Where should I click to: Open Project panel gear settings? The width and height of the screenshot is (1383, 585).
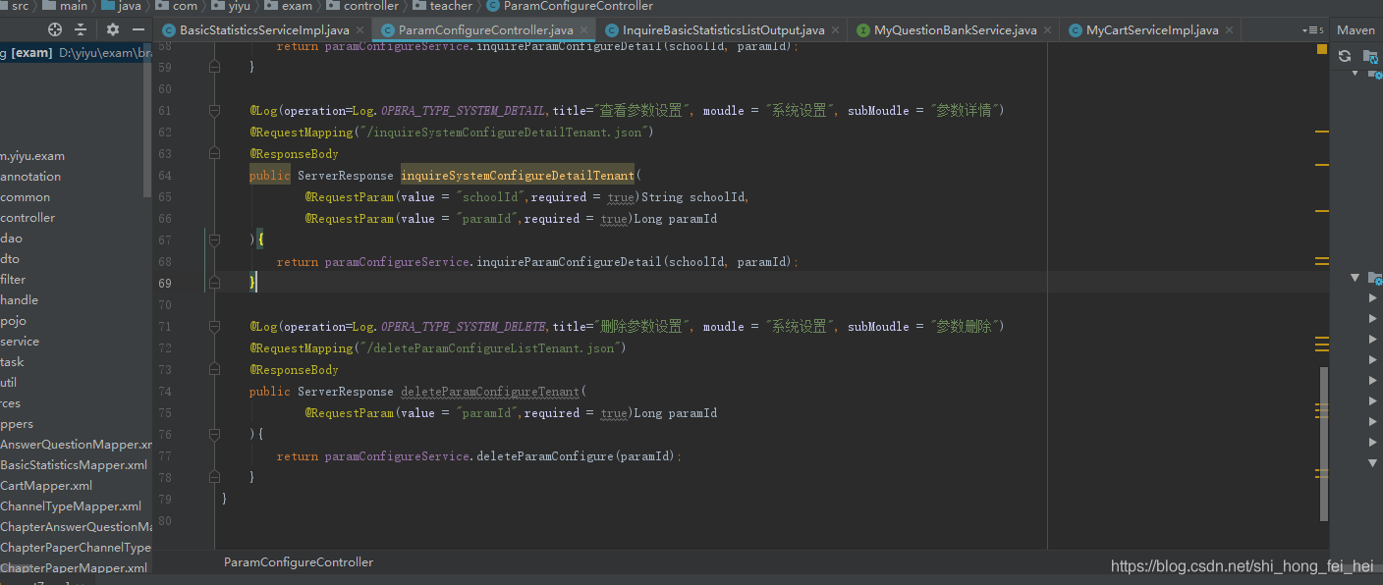(113, 29)
